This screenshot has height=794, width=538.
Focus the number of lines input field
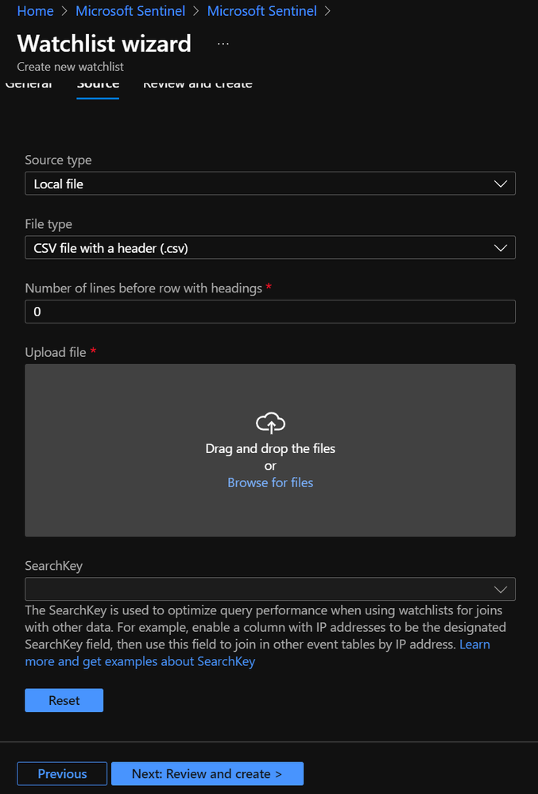[x=270, y=312]
